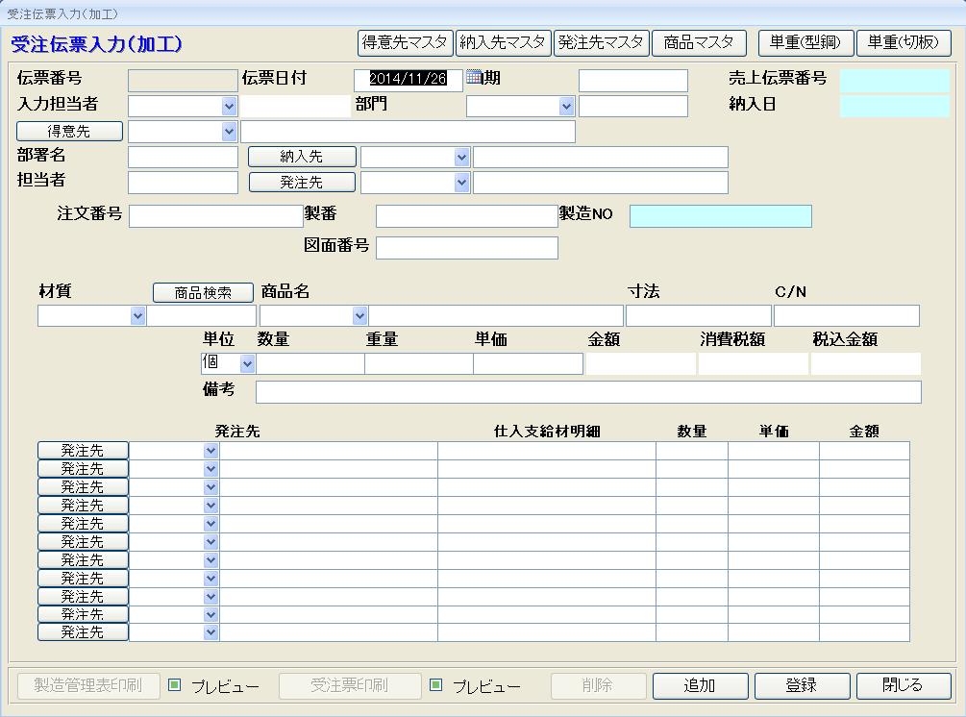Open 発注先マスタ master screen
This screenshot has width=966, height=717.
601,43
